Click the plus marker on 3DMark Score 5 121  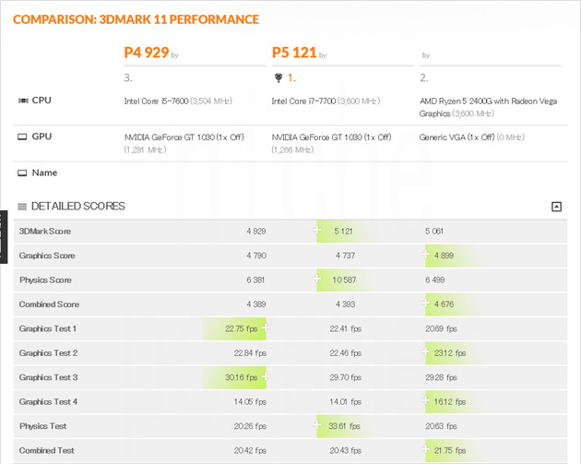click(x=317, y=230)
